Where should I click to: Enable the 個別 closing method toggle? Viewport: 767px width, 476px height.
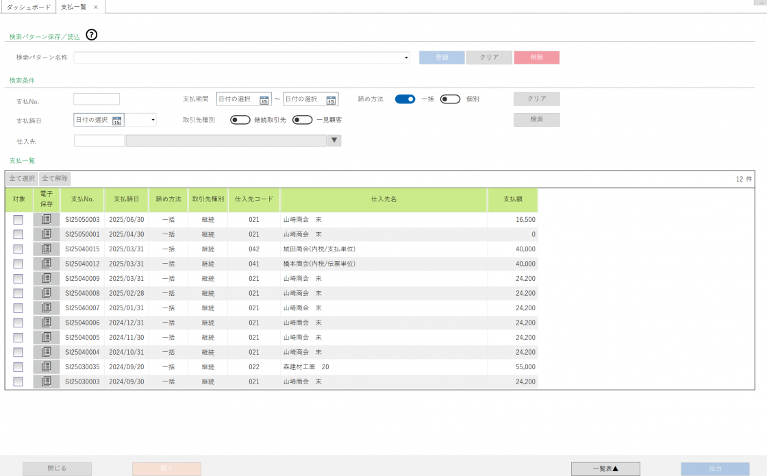[450, 99]
